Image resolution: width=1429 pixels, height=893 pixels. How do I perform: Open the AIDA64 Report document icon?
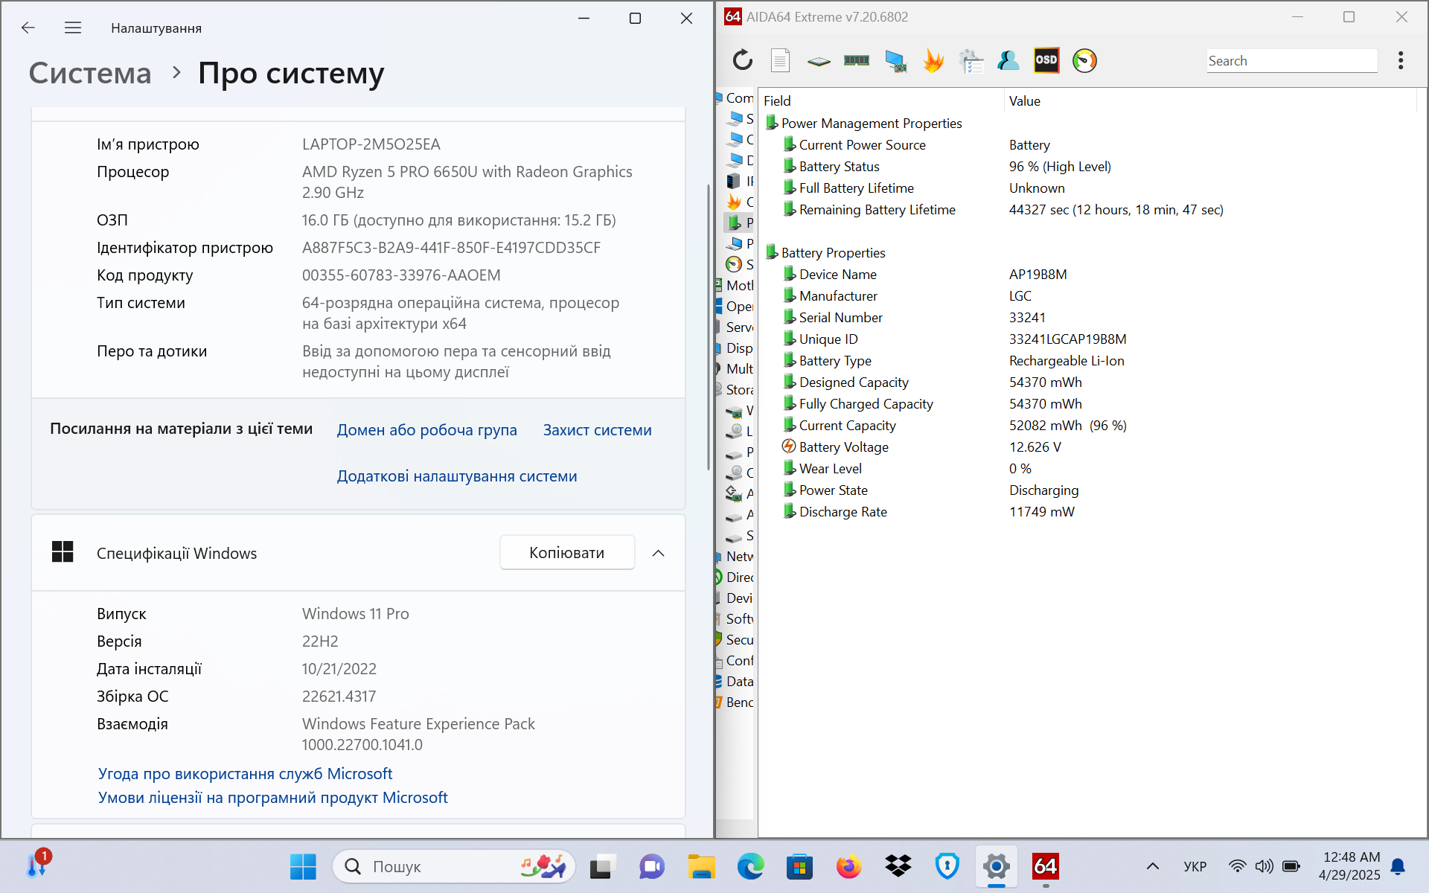[x=780, y=60]
